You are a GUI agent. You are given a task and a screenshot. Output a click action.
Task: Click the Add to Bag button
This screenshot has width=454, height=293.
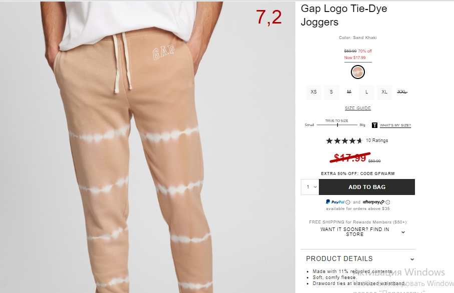click(x=367, y=187)
